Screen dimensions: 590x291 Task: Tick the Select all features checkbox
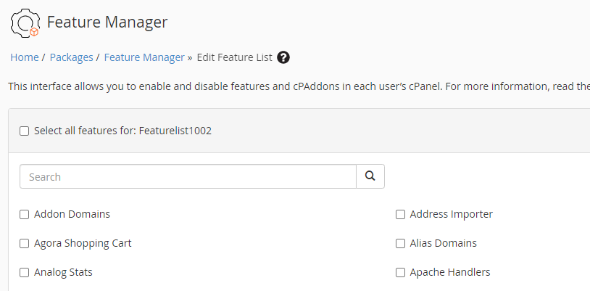pos(24,131)
